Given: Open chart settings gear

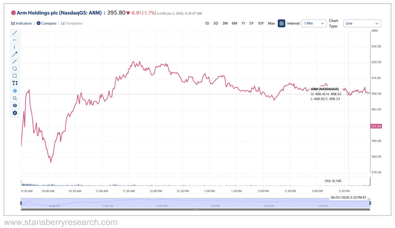Looking at the screenshot, I should point(15,113).
